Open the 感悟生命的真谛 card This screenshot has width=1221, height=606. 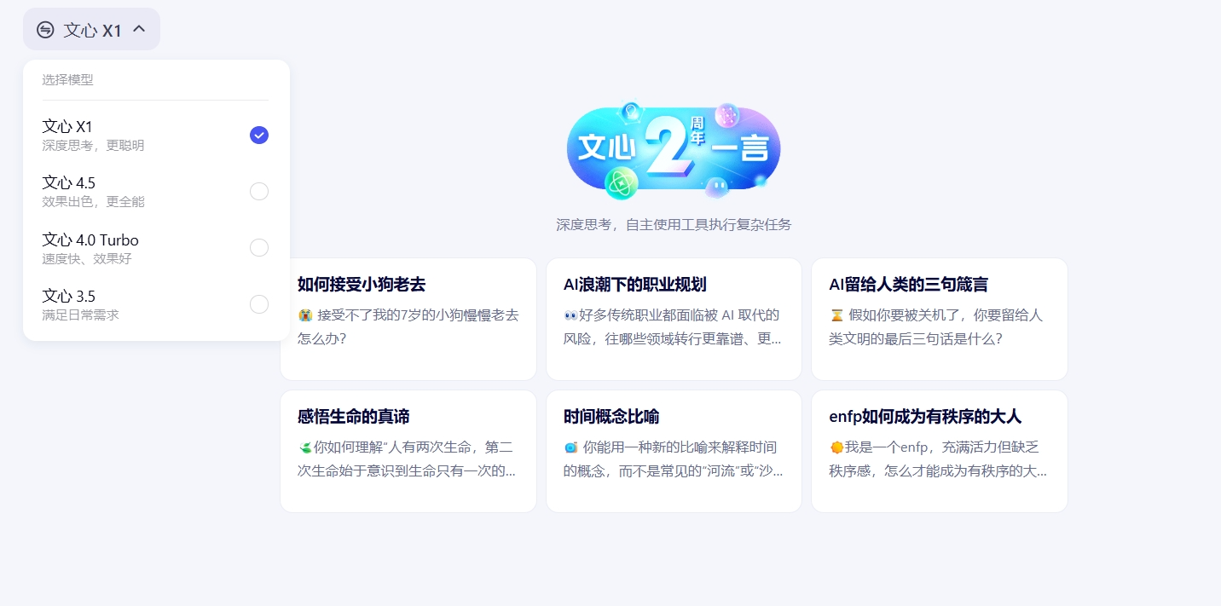click(x=408, y=451)
